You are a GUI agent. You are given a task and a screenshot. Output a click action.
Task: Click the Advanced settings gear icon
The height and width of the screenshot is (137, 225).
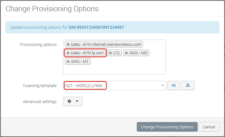click(x=69, y=101)
